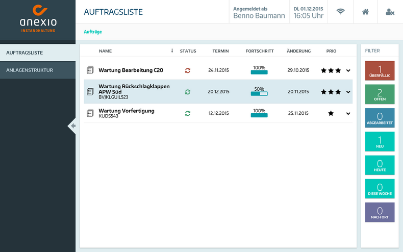Sort the list by Name column
The width and height of the screenshot is (403, 252).
[106, 51]
